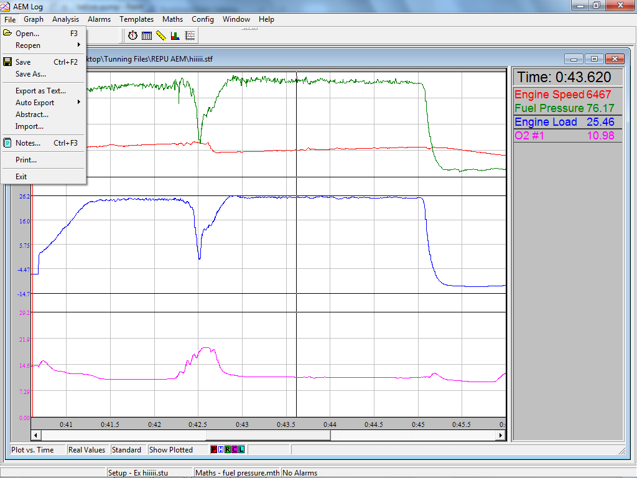Click the No Alarms status entry
Screen dimensions: 637x478
(300, 473)
